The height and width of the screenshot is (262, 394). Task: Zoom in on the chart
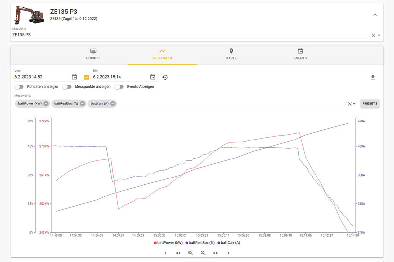click(190, 253)
